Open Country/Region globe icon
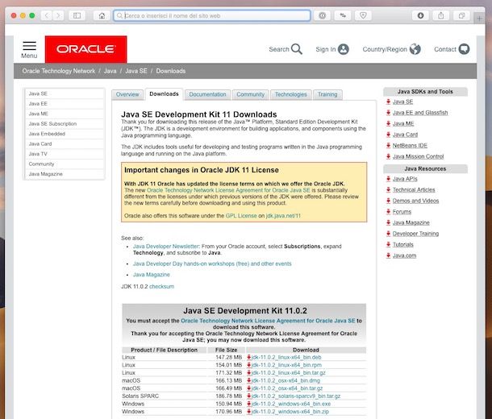 pos(415,49)
